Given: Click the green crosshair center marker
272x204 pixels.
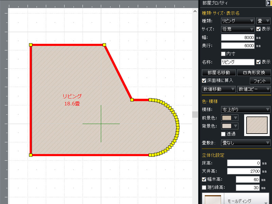Looking at the screenshot, I should (101, 124).
